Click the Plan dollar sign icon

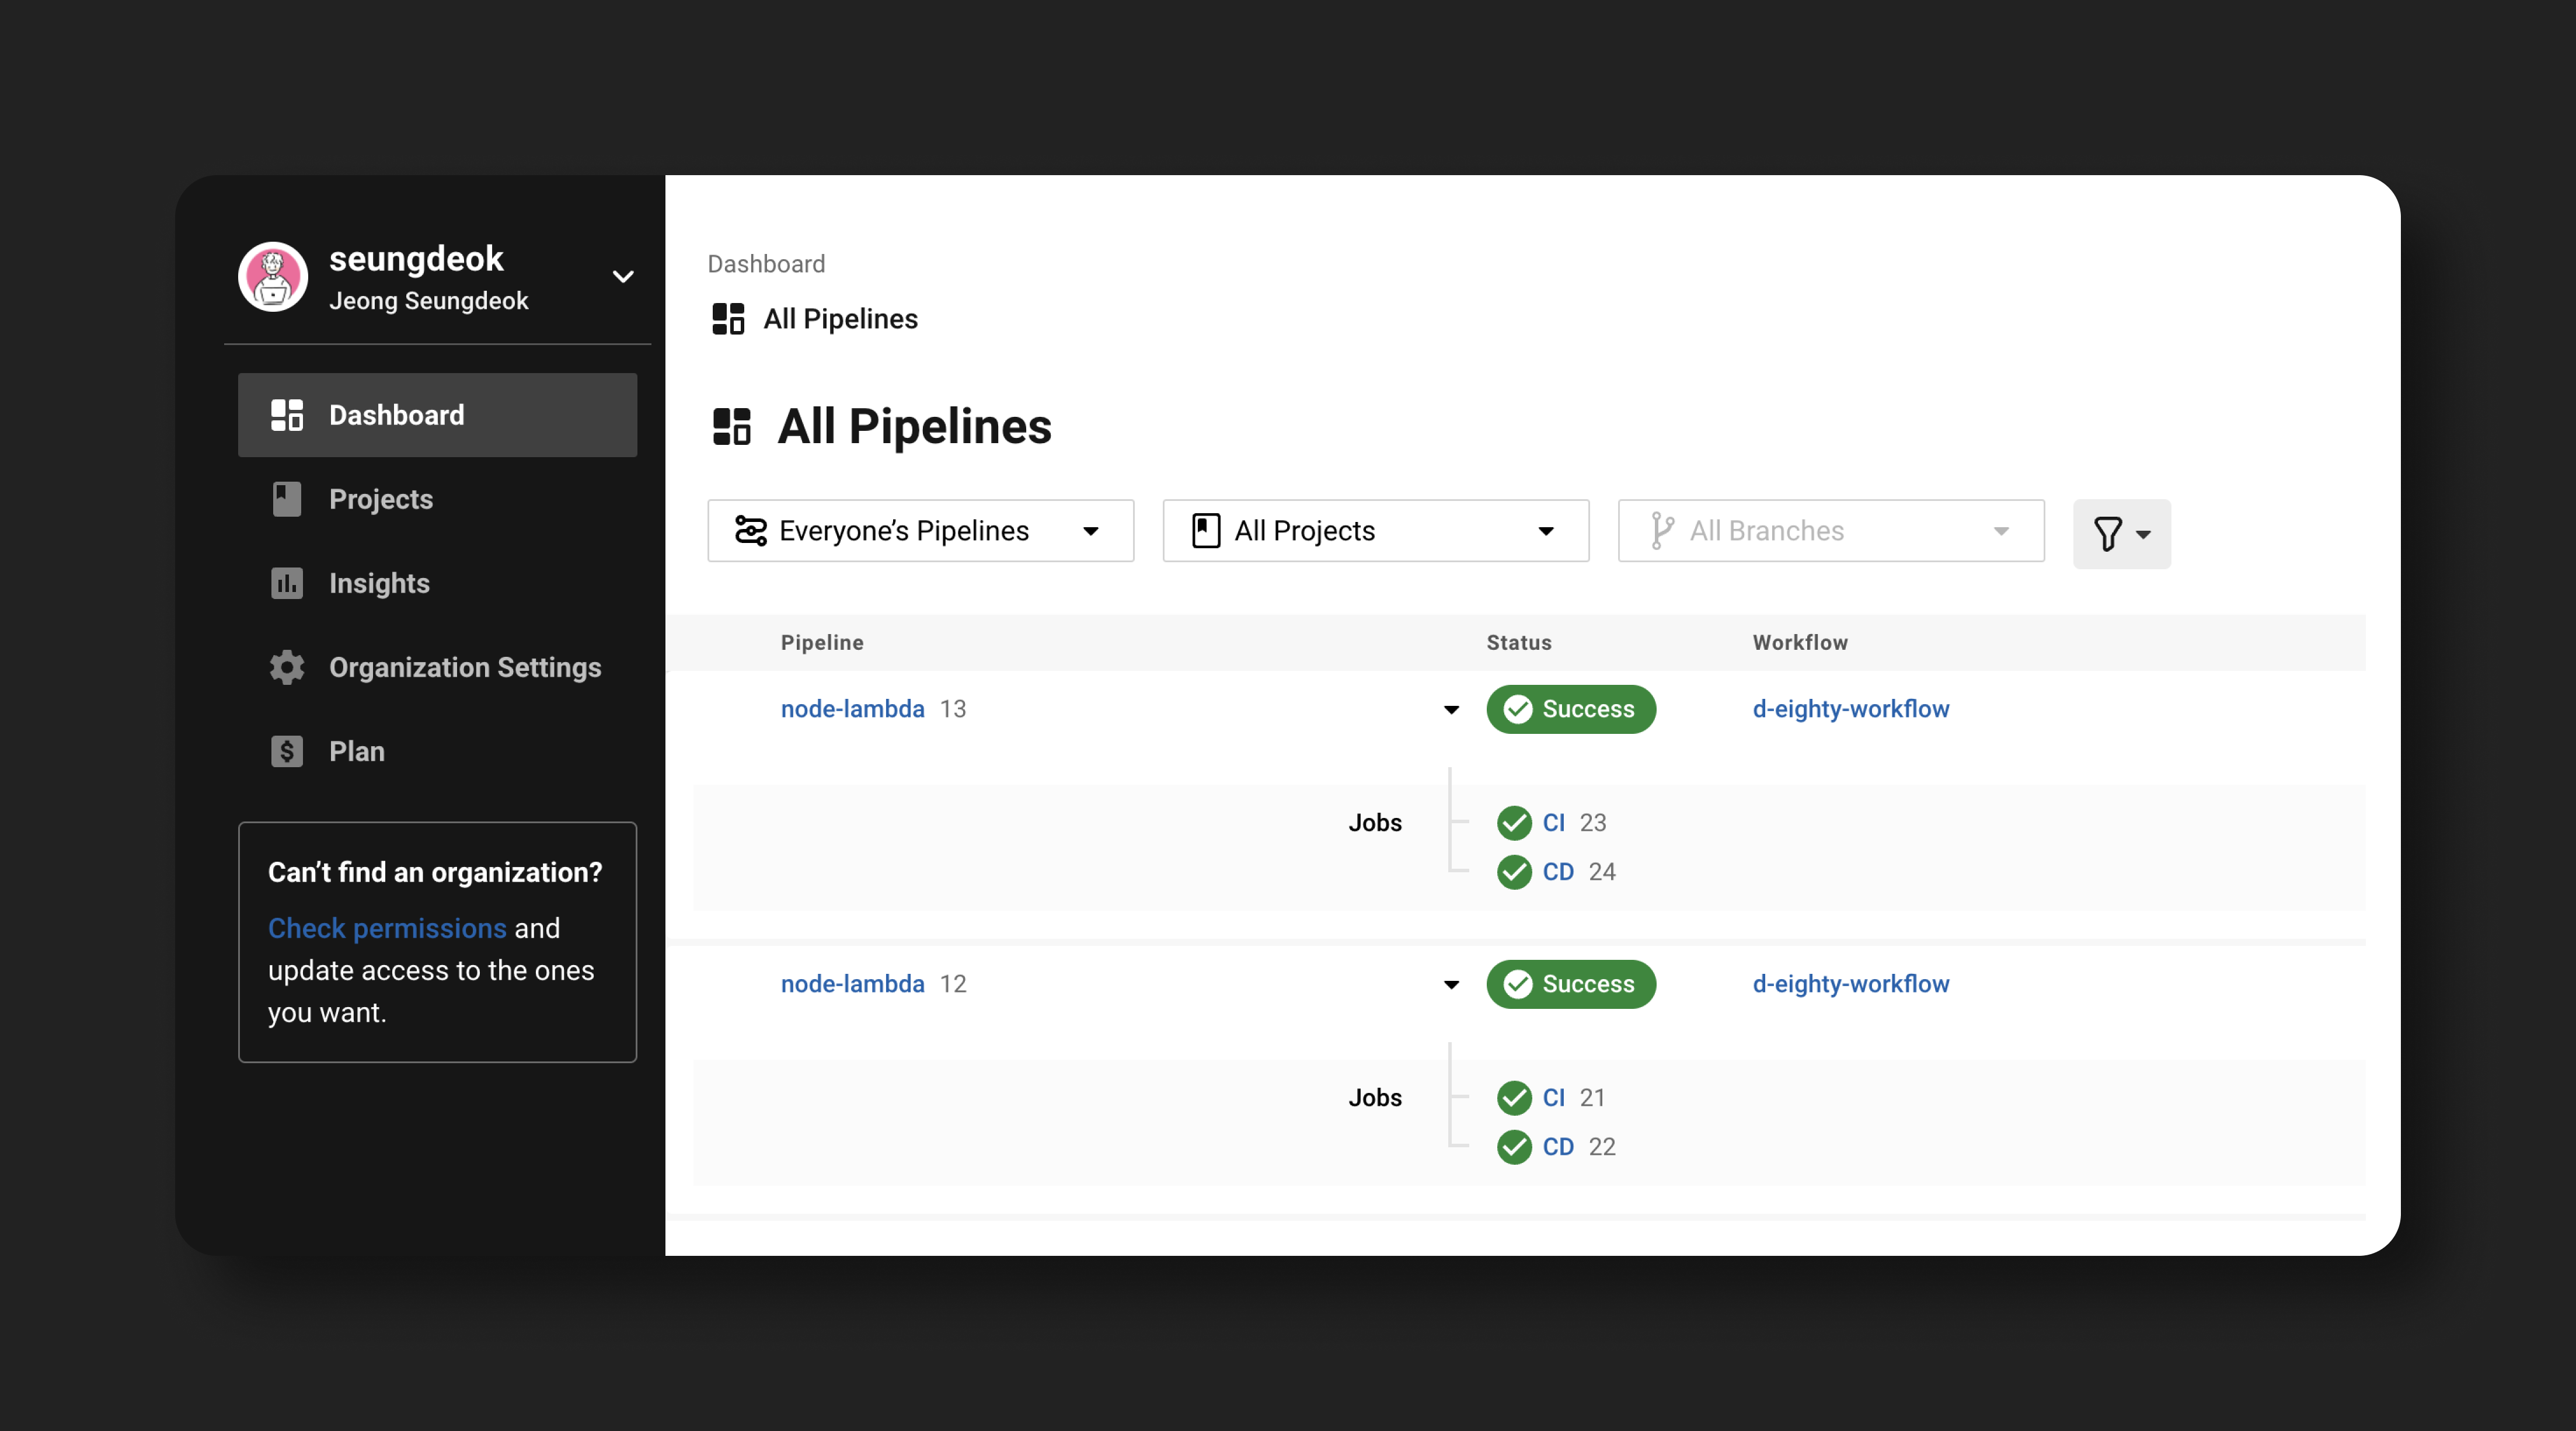(x=287, y=751)
